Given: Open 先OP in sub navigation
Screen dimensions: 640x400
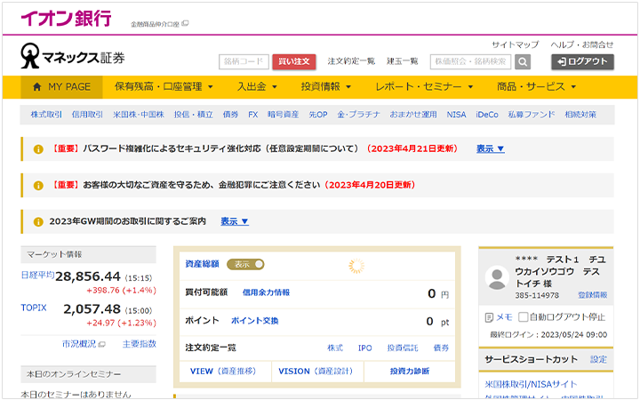Looking at the screenshot, I should coord(318,115).
